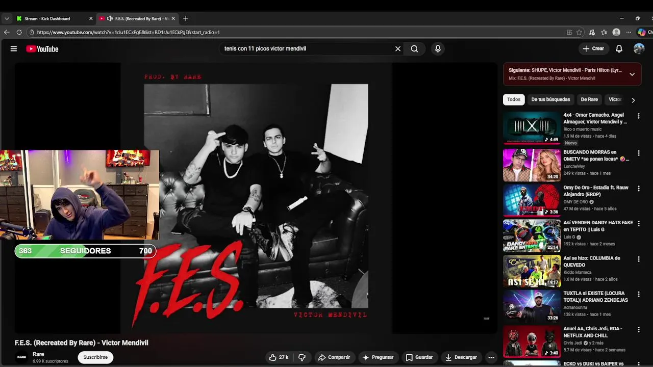Switch to the F.E.S. YouTube tab

point(138,18)
